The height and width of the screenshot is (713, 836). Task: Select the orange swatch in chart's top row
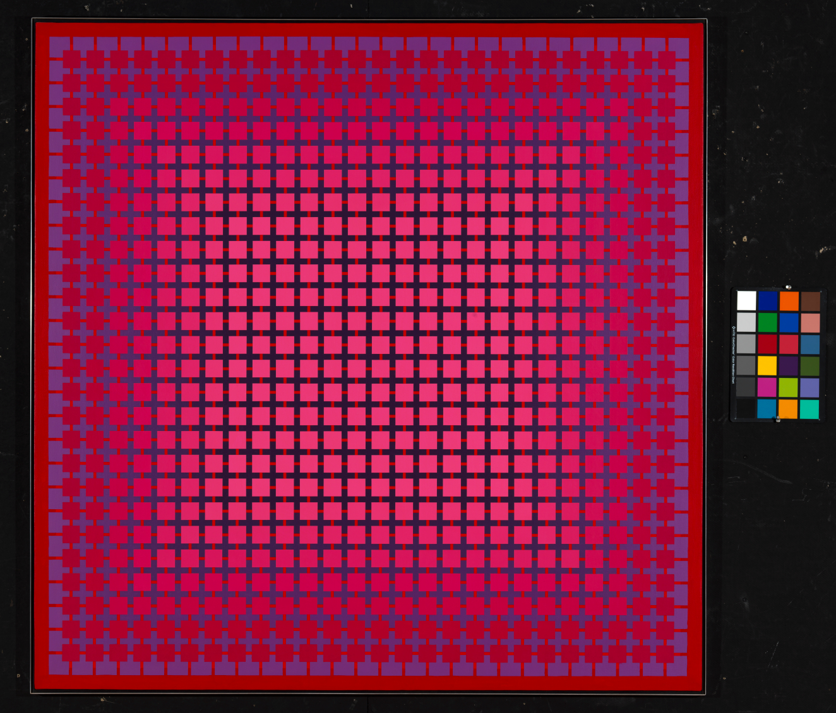(789, 301)
